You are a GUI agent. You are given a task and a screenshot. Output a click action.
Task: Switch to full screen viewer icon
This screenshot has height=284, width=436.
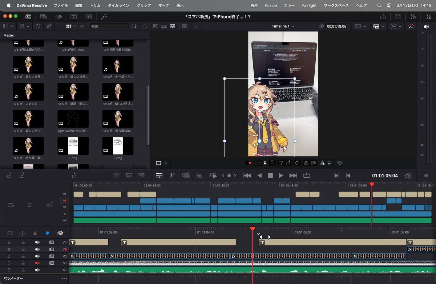[398, 17]
